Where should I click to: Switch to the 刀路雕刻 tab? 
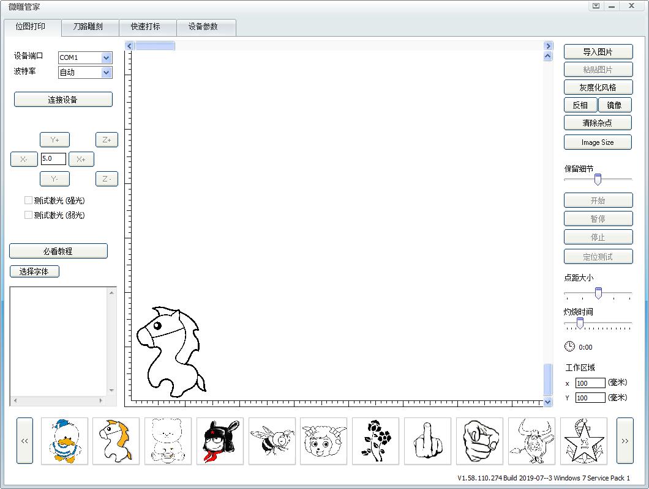click(x=91, y=28)
